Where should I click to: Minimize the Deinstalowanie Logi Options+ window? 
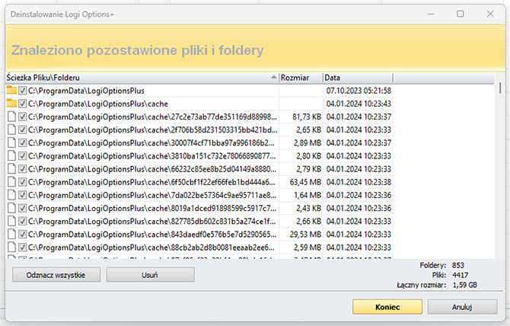[431, 14]
